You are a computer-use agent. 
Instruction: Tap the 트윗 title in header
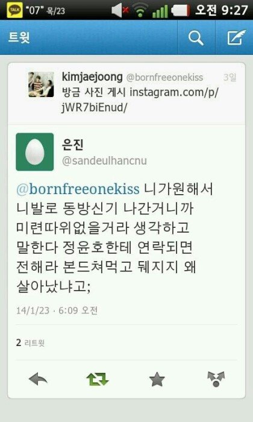19,37
